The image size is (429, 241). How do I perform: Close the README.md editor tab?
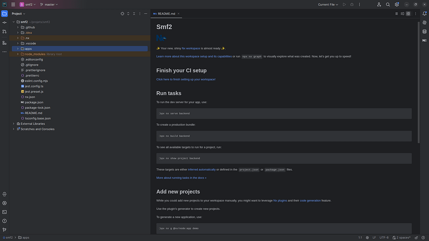tap(178, 14)
